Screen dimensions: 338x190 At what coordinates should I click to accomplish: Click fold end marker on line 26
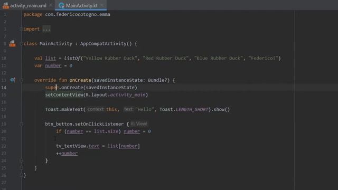click(x=21, y=175)
